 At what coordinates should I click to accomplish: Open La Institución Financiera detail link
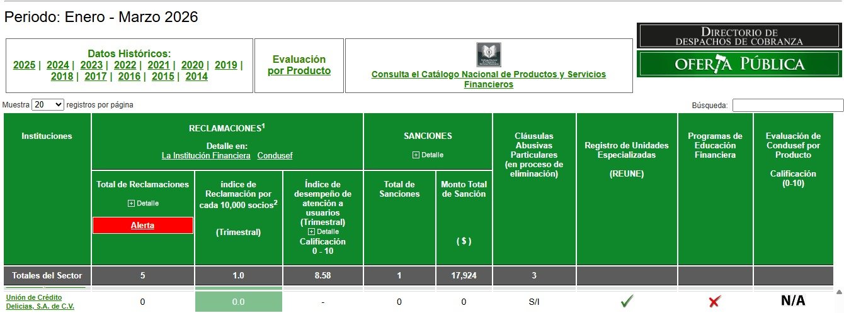[x=206, y=155]
